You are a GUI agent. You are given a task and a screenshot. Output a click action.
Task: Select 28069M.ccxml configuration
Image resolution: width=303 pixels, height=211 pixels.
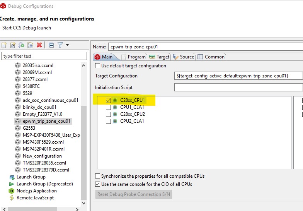pos(37,72)
